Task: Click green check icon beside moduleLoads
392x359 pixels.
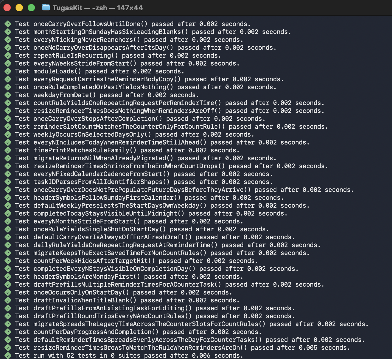Action: pos(8,71)
